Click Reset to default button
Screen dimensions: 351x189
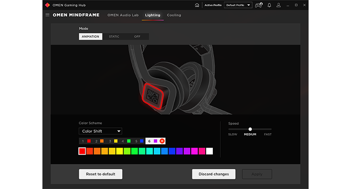click(101, 174)
